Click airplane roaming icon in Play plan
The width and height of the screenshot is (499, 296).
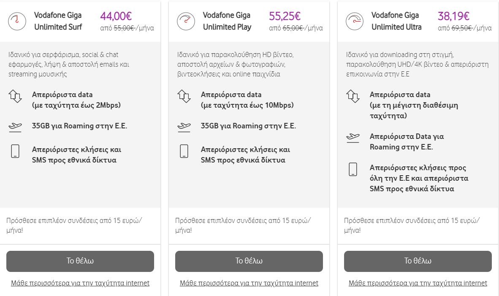pyautogui.click(x=184, y=128)
